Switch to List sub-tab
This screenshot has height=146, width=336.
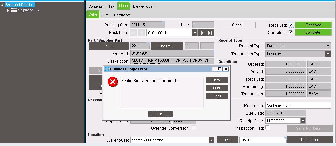click(106, 15)
